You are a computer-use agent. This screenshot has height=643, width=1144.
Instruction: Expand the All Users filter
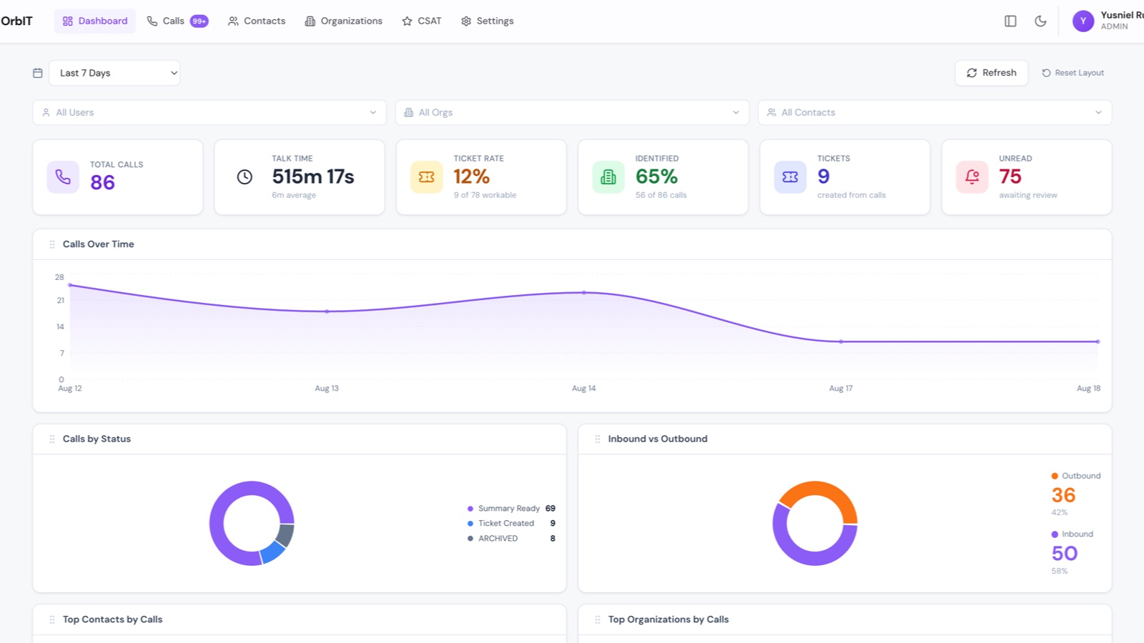coord(209,112)
